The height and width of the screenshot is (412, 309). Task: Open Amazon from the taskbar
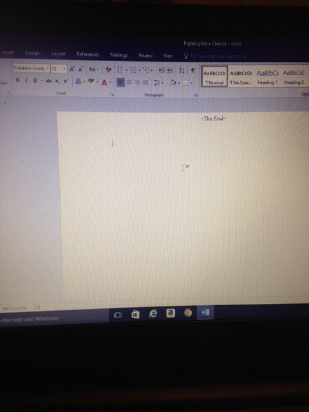point(170,313)
